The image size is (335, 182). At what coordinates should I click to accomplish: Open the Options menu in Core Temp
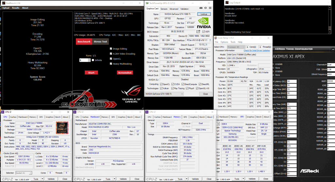point(224,42)
